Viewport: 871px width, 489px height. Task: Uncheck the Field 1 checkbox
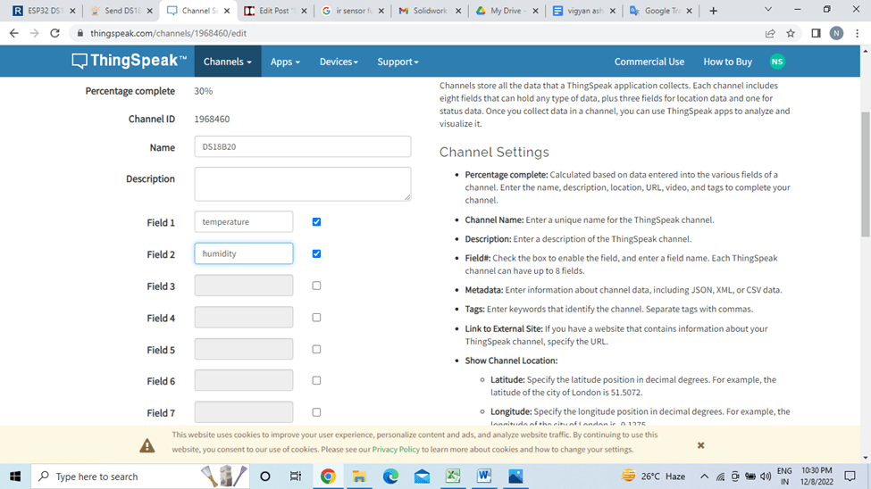[316, 222]
